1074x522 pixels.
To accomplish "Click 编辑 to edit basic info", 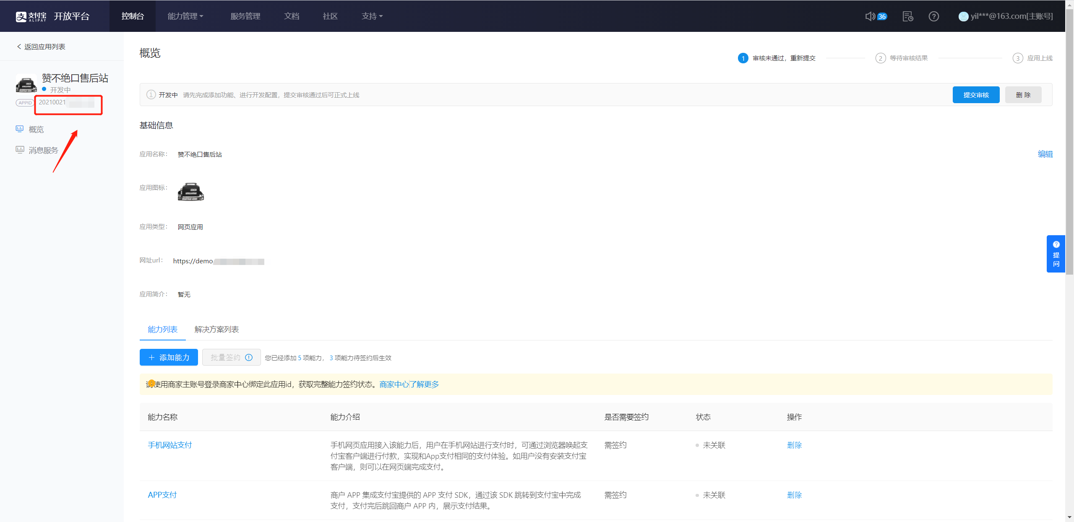I will pos(1045,154).
